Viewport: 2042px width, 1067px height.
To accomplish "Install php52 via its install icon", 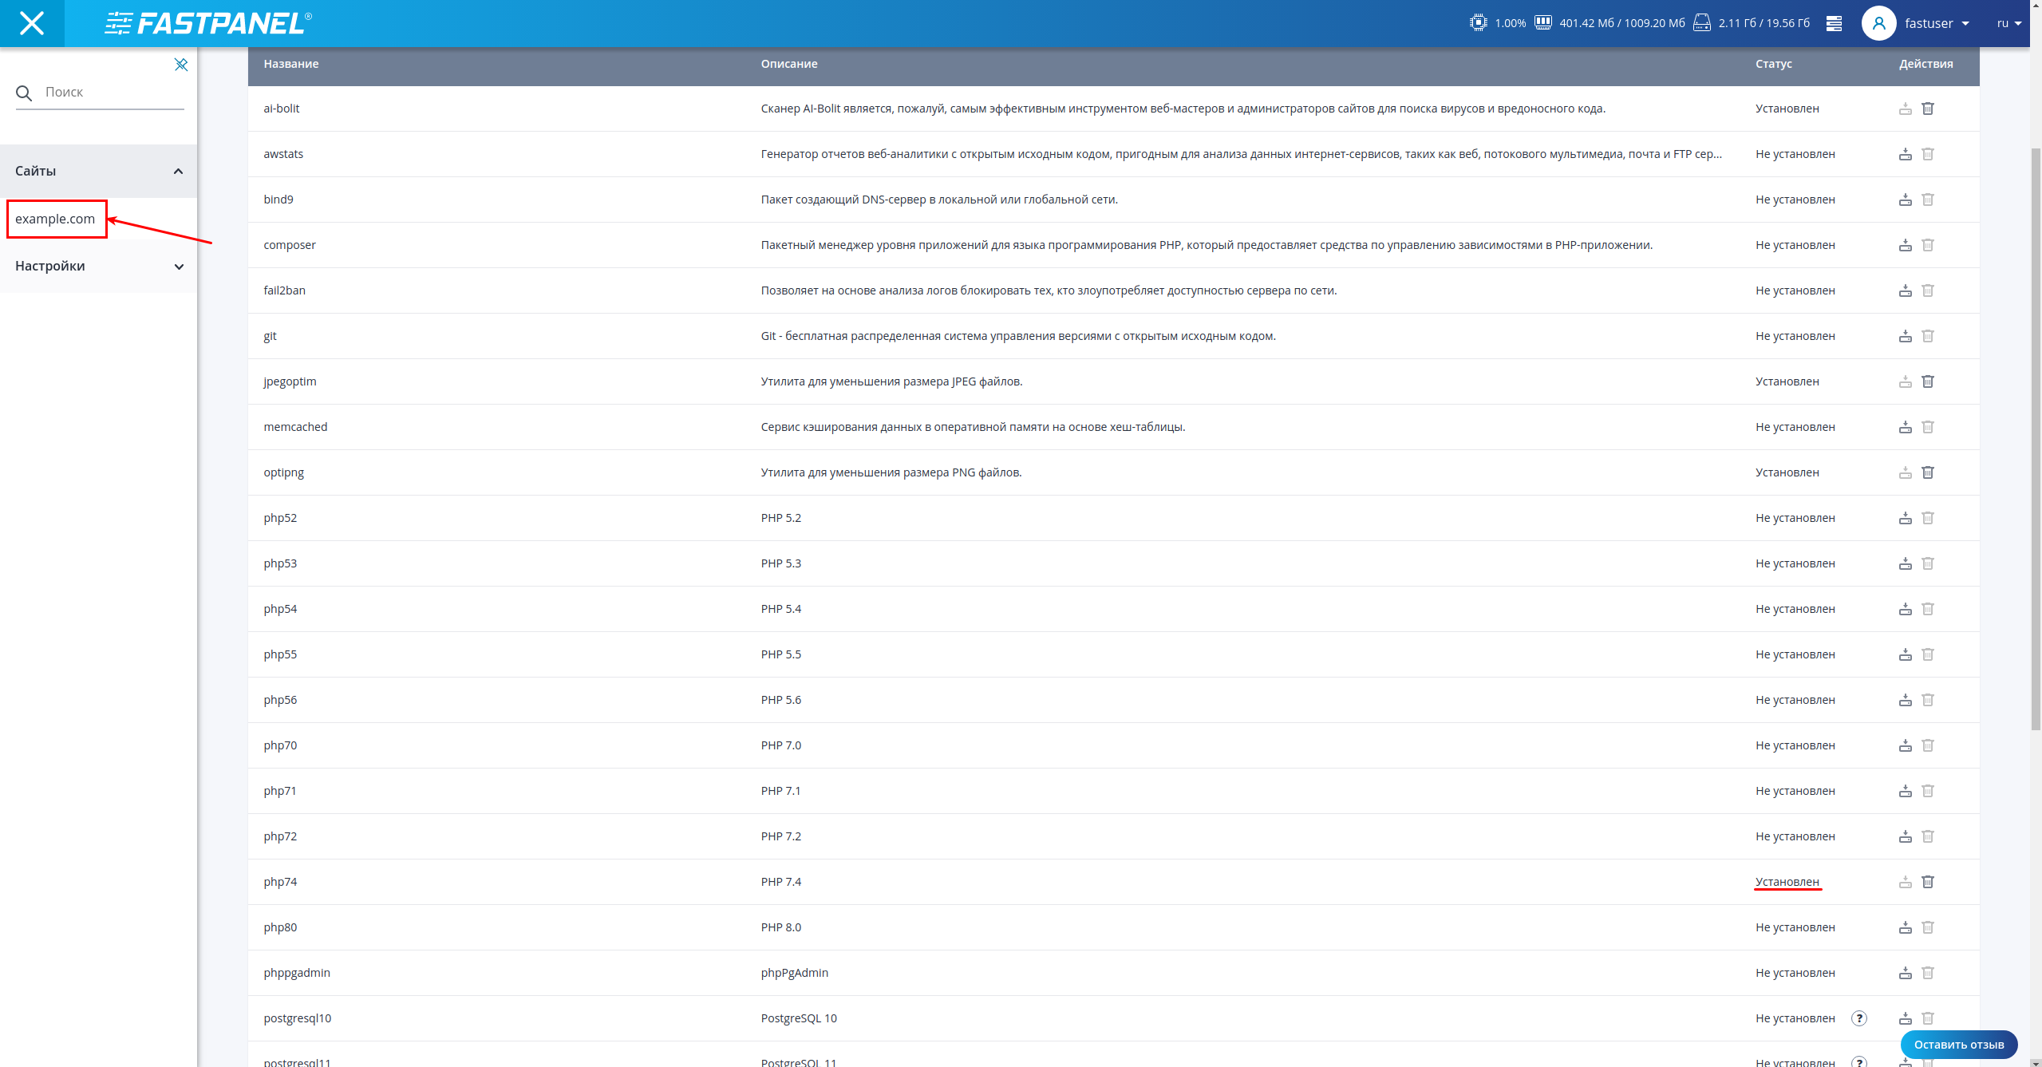I will click(x=1905, y=518).
